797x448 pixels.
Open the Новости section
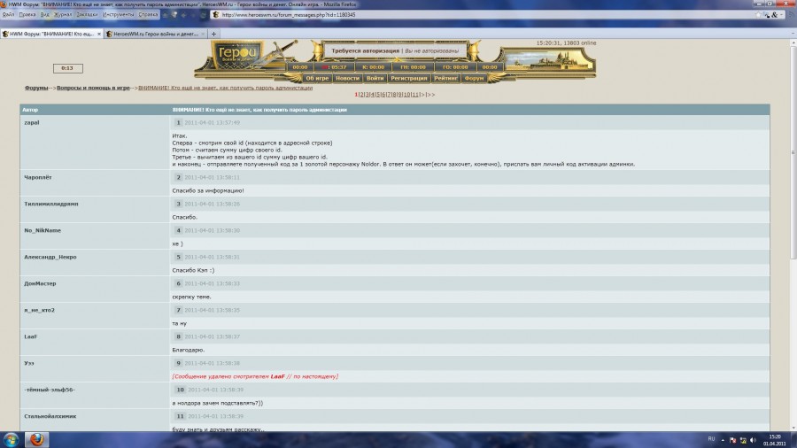coord(347,78)
